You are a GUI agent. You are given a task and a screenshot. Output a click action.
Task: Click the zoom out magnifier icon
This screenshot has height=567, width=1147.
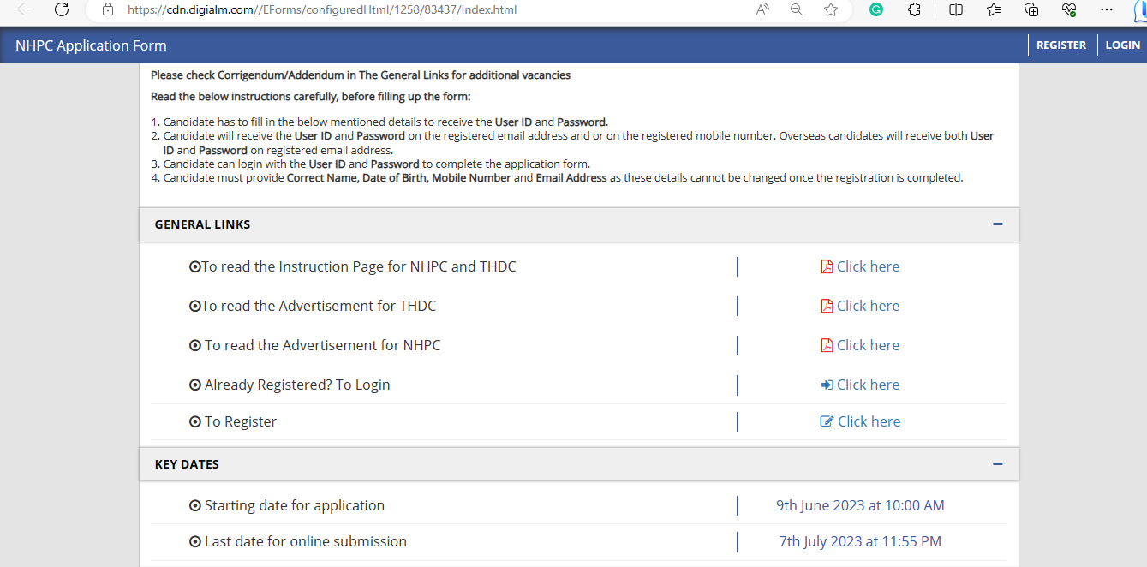[x=797, y=10]
